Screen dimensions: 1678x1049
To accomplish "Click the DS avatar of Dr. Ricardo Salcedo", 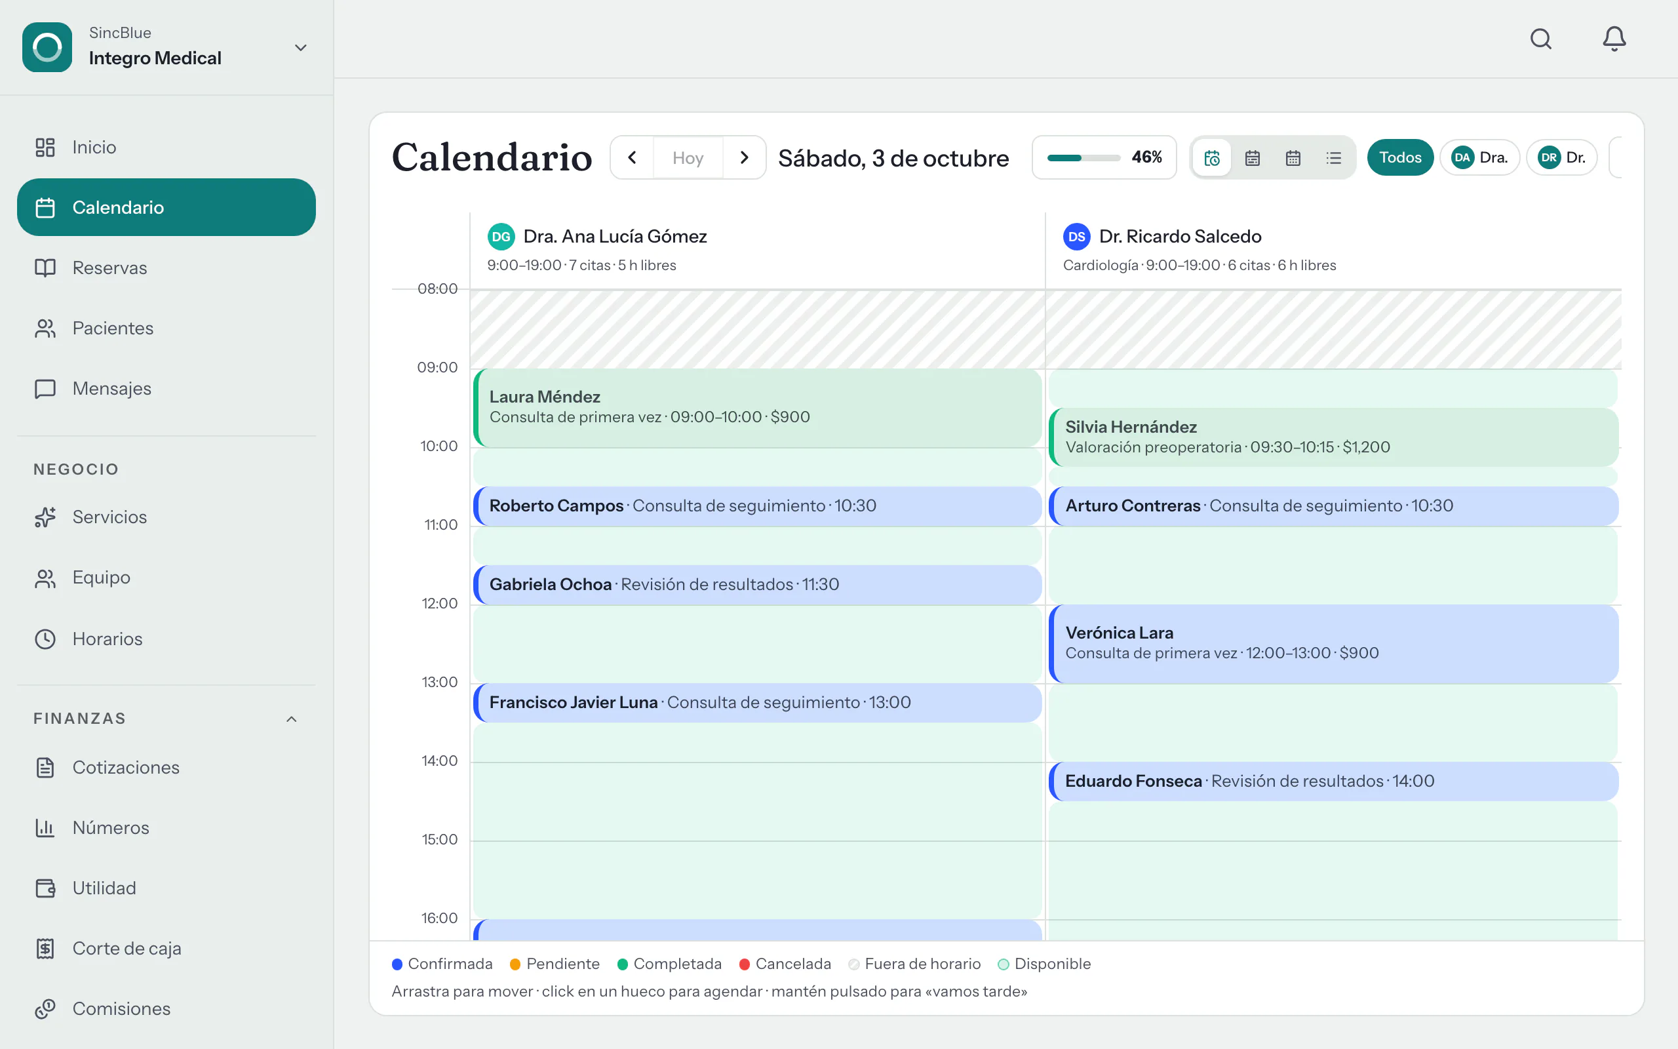I will coord(1076,237).
